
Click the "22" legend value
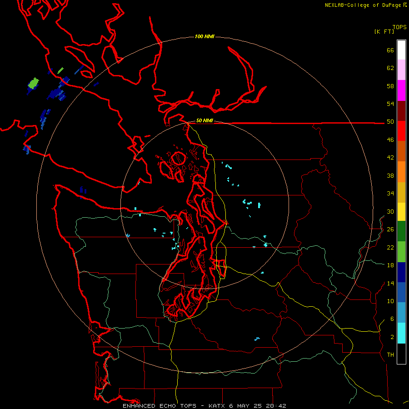(x=390, y=248)
